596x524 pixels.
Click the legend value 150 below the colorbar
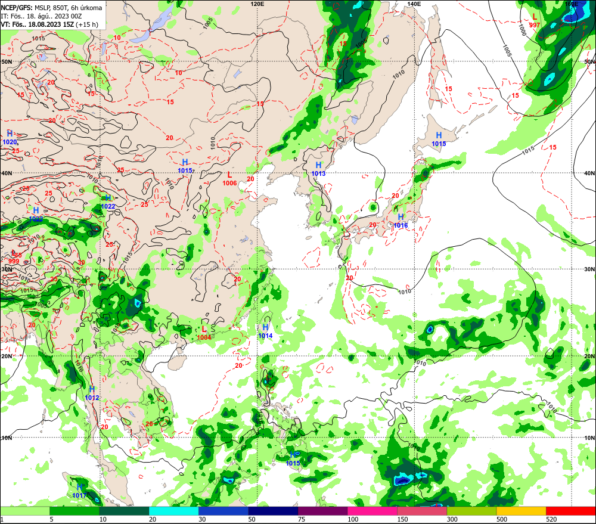tap(402, 519)
